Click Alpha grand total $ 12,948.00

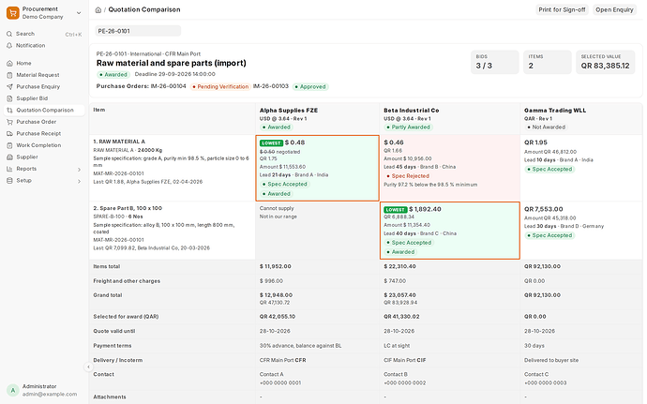point(276,295)
